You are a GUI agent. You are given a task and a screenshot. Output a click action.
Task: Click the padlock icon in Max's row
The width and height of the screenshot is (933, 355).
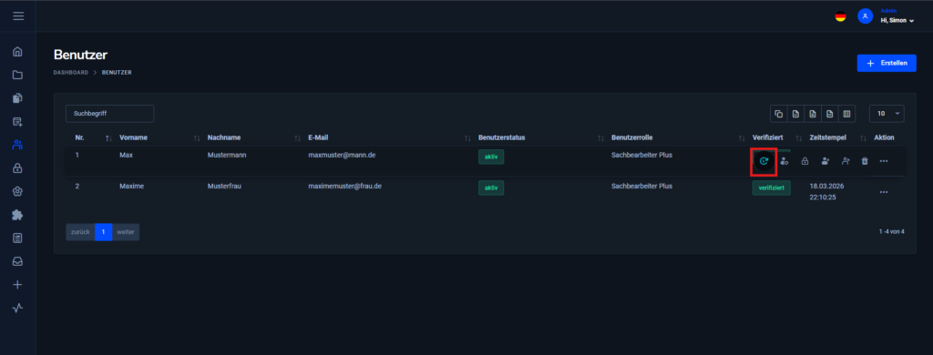pos(805,161)
